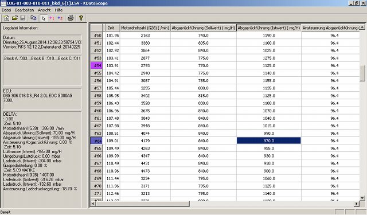The width and height of the screenshot is (367, 215).
Task: Click Sollwert cell 740.0
Action: 204,36
